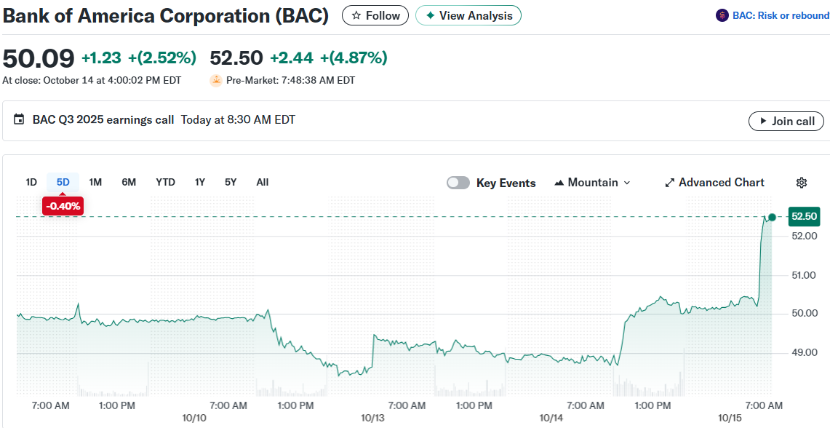Image resolution: width=830 pixels, height=428 pixels.
Task: Switch chart to 6M range
Action: click(129, 182)
